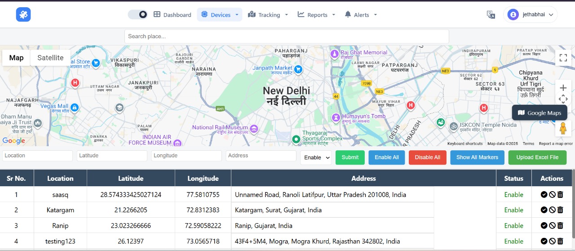Screen dimensions: 575x251
Task: Click the Search place input field
Action: click(287, 36)
